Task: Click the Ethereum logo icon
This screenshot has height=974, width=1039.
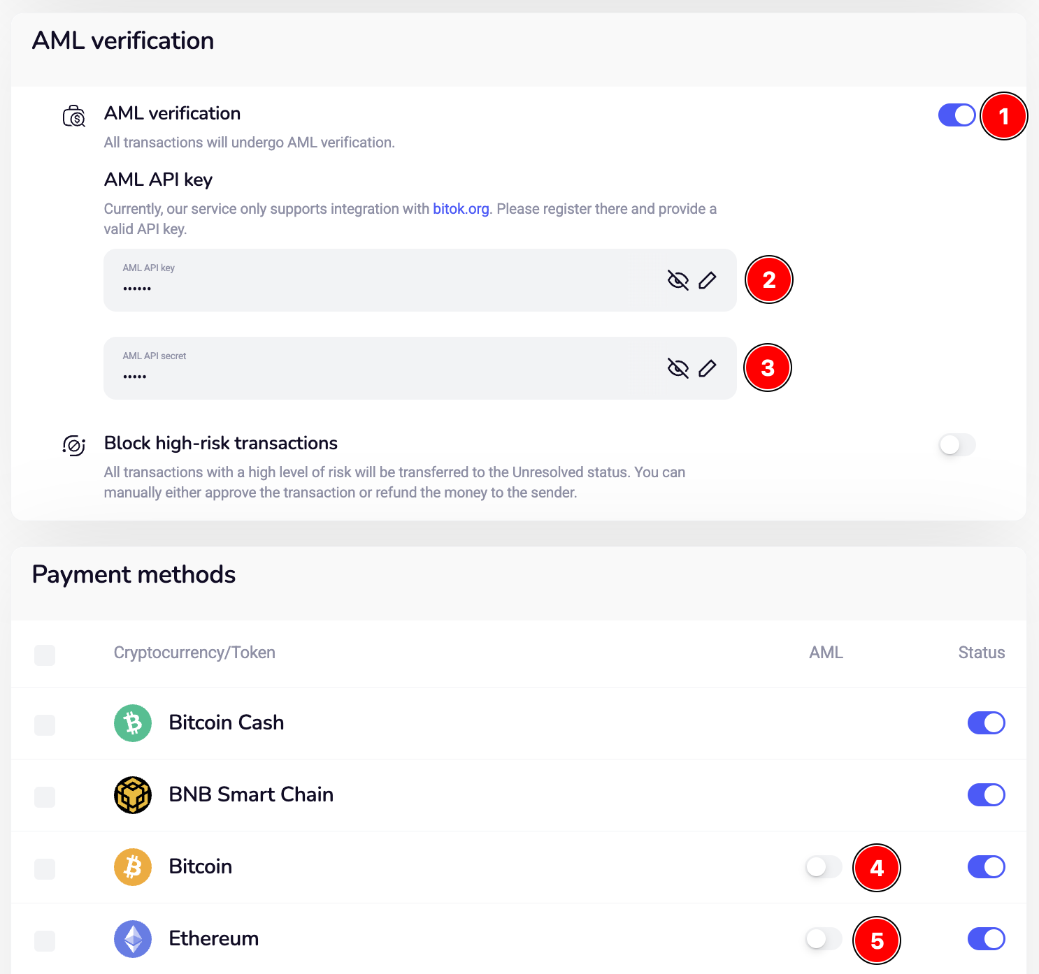Action: point(133,939)
